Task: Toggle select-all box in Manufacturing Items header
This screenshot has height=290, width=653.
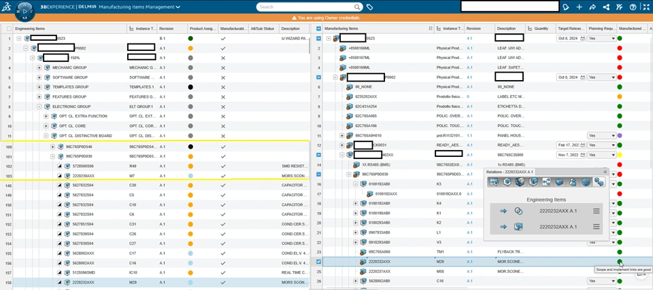Action: pos(318,29)
